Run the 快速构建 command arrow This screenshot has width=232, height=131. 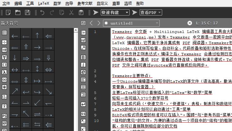(96, 12)
